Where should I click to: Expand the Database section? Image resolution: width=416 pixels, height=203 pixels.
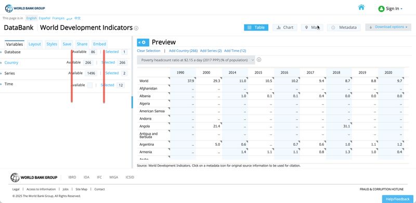12,52
